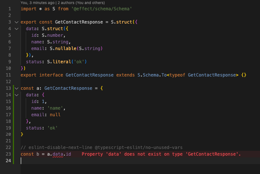
Task: Click GetContactResponse in the export const declaration
Action: click(79, 22)
